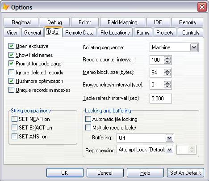Increase Record counter interval with up arrow
The width and height of the screenshot is (209, 181).
pyautogui.click(x=167, y=58)
